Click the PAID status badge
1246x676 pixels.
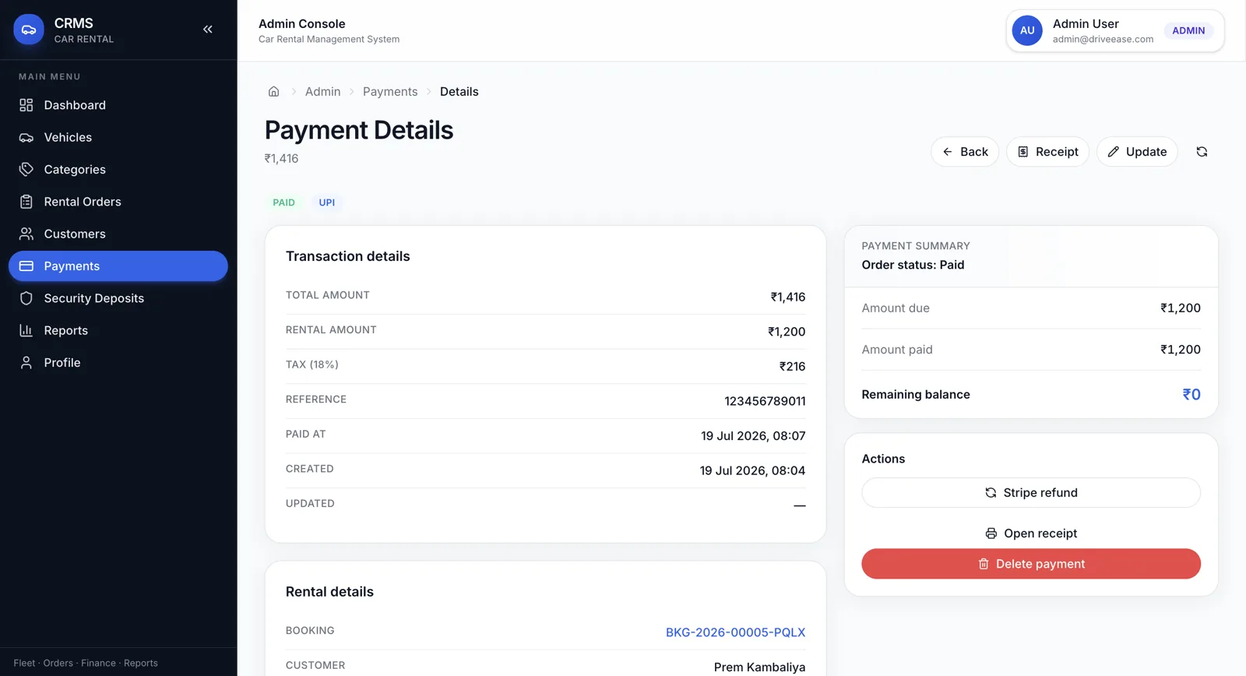pyautogui.click(x=283, y=202)
